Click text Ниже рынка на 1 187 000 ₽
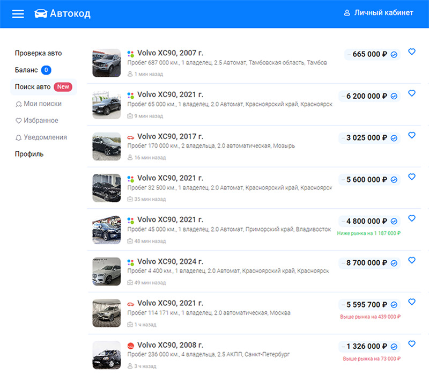This screenshot has height=374, width=429. pyautogui.click(x=369, y=233)
